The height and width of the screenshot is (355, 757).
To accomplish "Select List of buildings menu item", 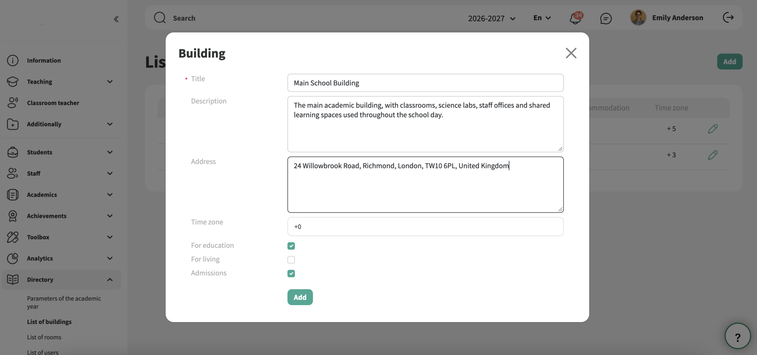I will [x=49, y=322].
